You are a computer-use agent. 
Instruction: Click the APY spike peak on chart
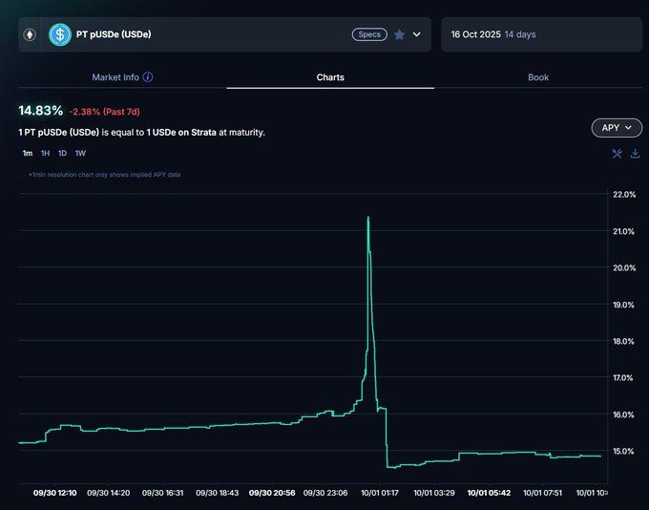pos(368,218)
